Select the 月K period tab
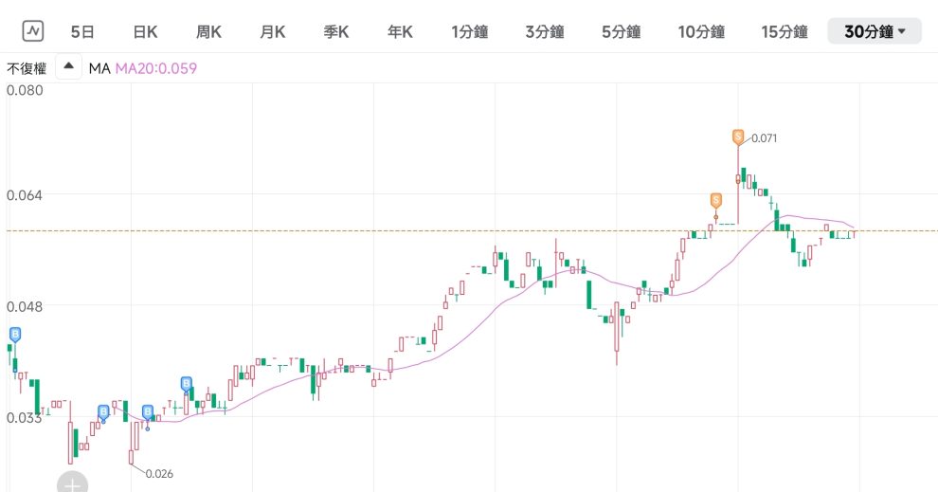The height and width of the screenshot is (492, 938). point(273,31)
